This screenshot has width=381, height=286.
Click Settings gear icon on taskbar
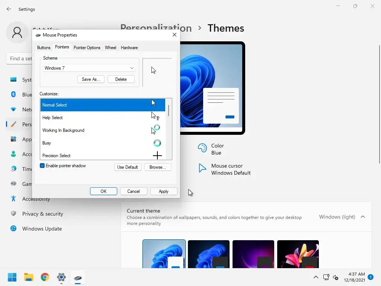coord(61,277)
